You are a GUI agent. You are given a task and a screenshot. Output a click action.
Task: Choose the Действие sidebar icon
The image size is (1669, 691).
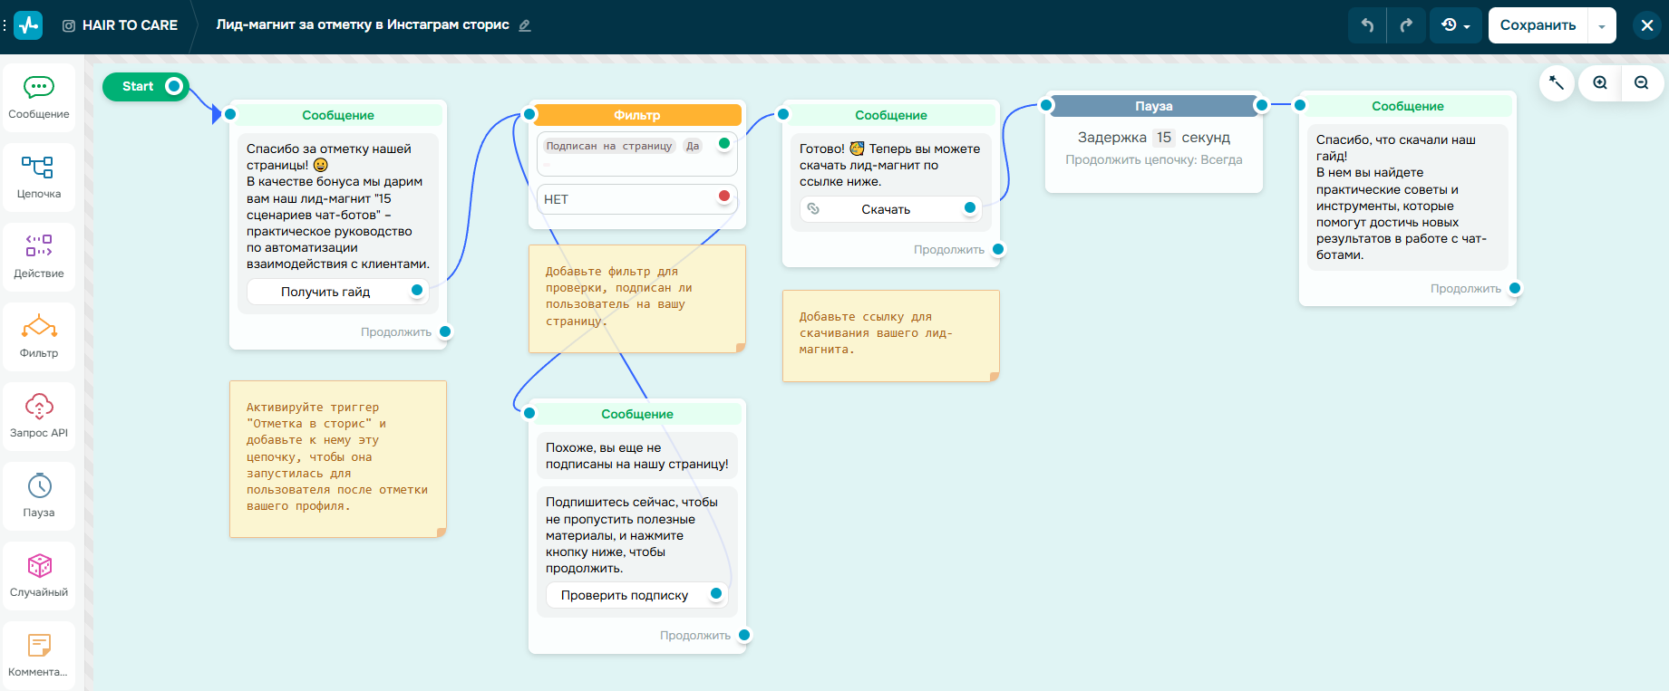click(x=39, y=256)
